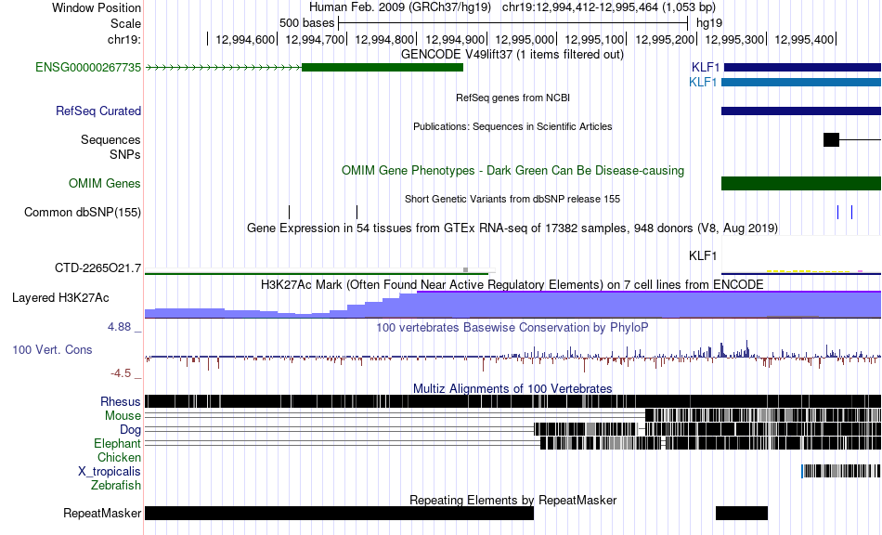Click Multiz Alignments of 100 Vertebrates title
Viewport: 882px width, 535px height.
512,389
